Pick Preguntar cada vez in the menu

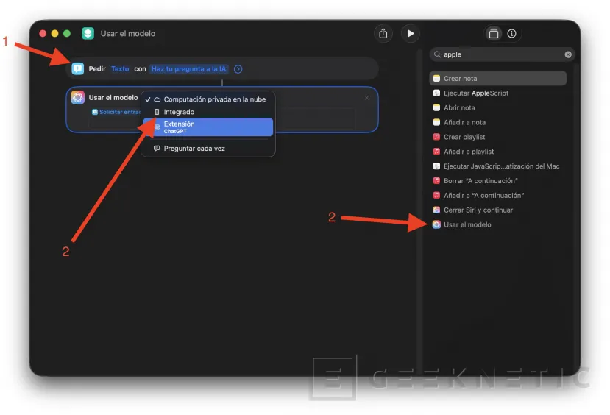[x=194, y=148]
